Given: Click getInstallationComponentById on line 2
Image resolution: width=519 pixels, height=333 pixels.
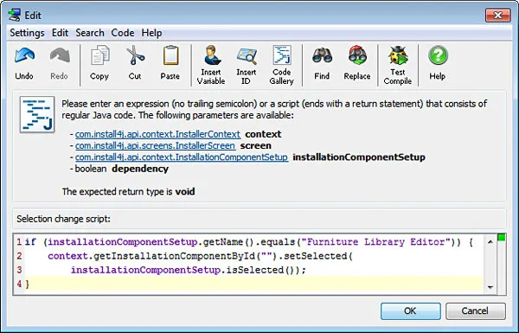Looking at the screenshot, I should coord(174,256).
